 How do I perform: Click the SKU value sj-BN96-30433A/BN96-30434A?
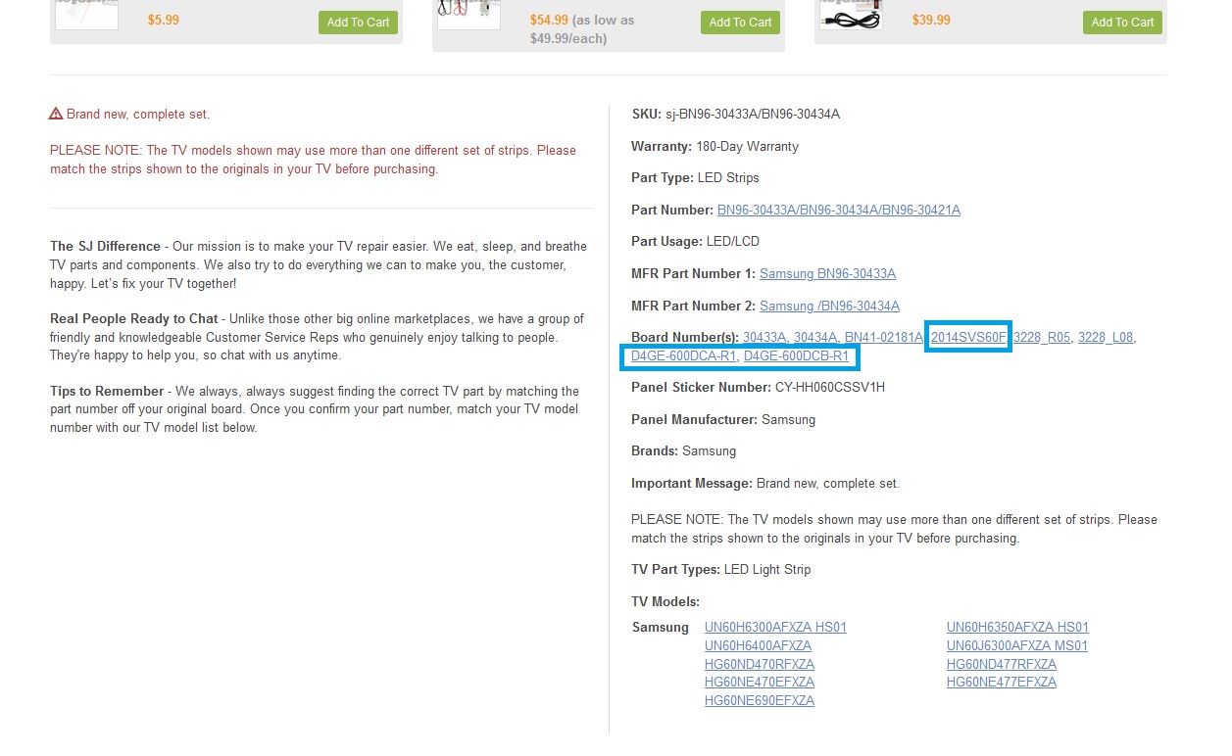753,115
